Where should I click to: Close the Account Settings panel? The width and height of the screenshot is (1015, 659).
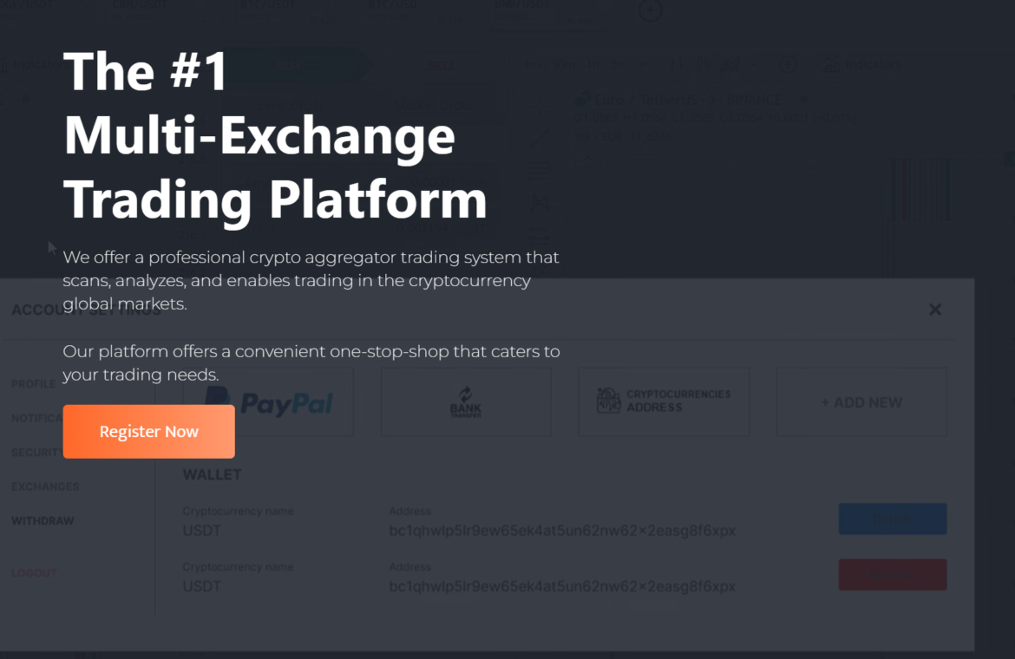tap(934, 310)
